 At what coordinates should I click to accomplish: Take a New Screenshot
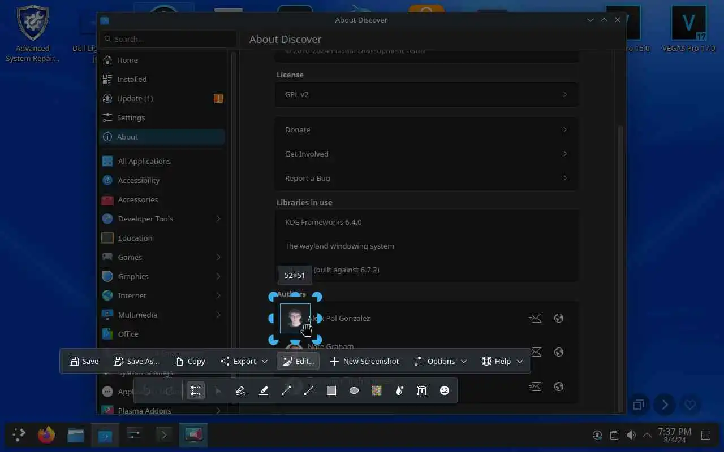364,361
